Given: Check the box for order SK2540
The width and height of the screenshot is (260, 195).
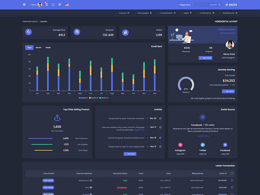Looking at the screenshot, I should (x=232, y=180).
